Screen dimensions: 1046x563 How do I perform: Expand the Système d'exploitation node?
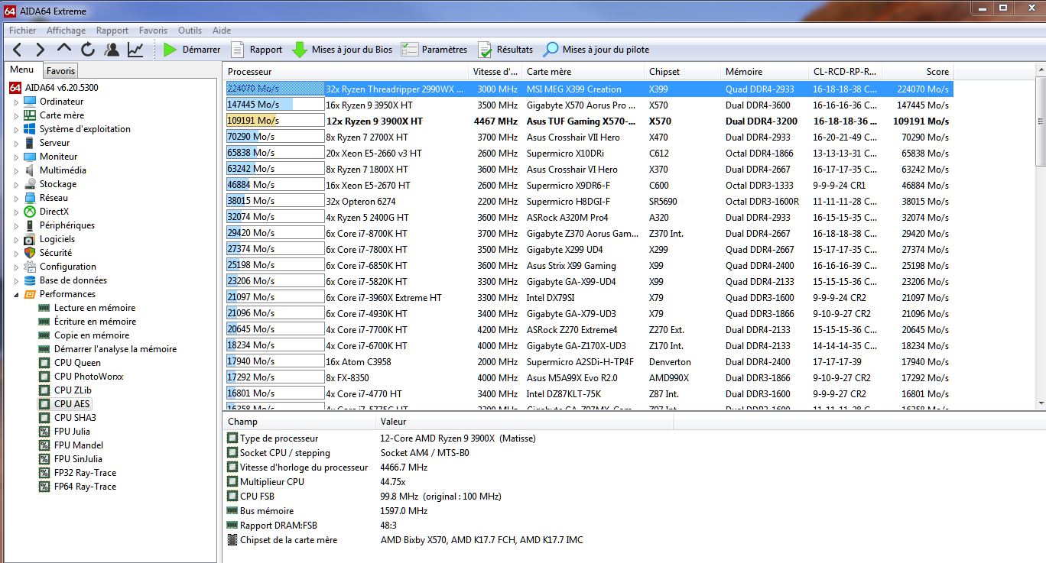coord(16,129)
